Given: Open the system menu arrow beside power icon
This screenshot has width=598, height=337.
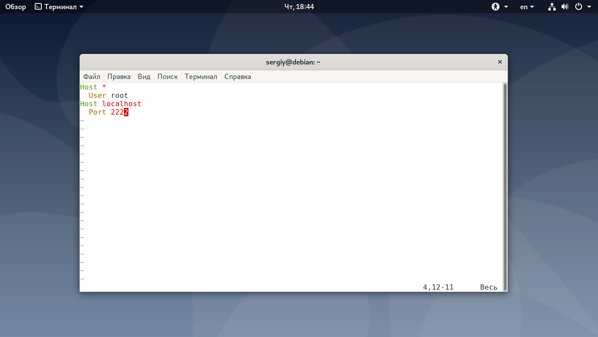Looking at the screenshot, I should pos(589,7).
